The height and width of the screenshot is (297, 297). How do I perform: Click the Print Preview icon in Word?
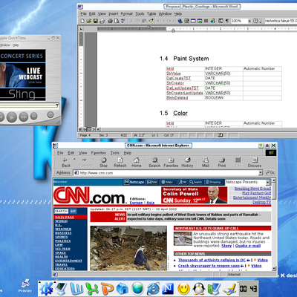pyautogui.click(x=117, y=21)
